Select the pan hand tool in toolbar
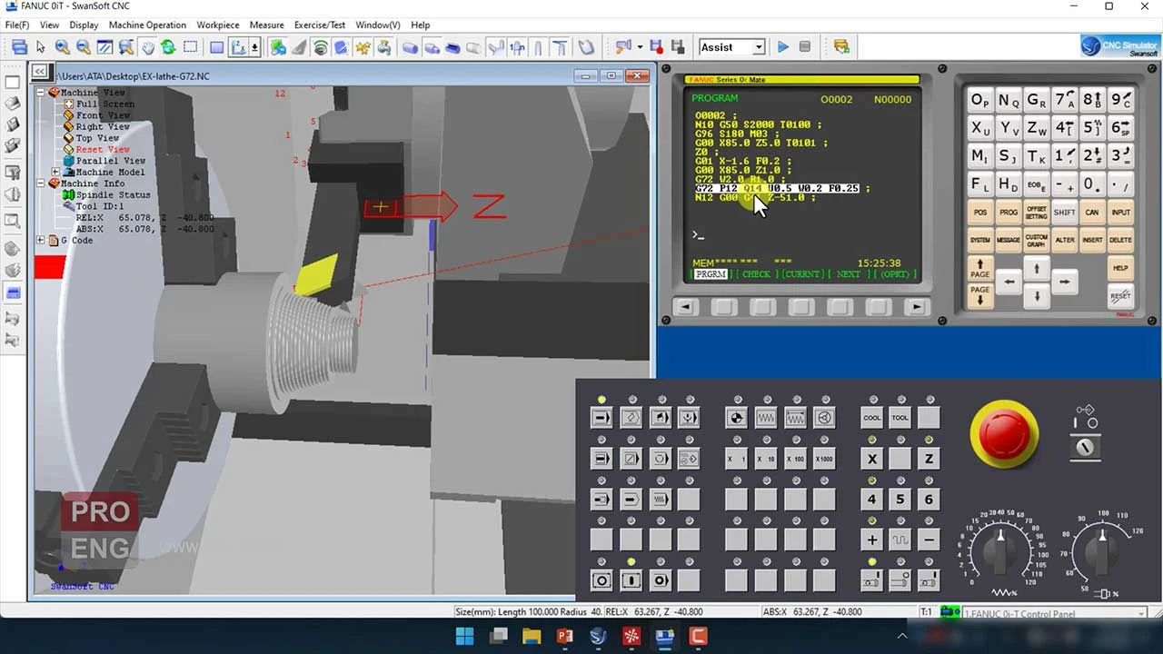1163x654 pixels. [x=147, y=47]
